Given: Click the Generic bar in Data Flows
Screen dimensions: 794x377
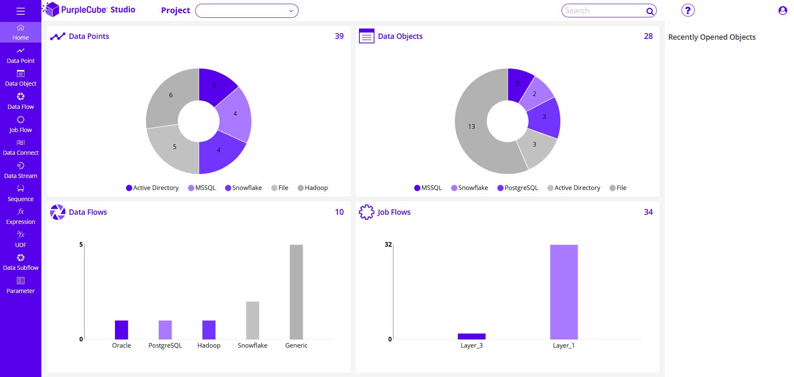Looking at the screenshot, I should (x=296, y=292).
